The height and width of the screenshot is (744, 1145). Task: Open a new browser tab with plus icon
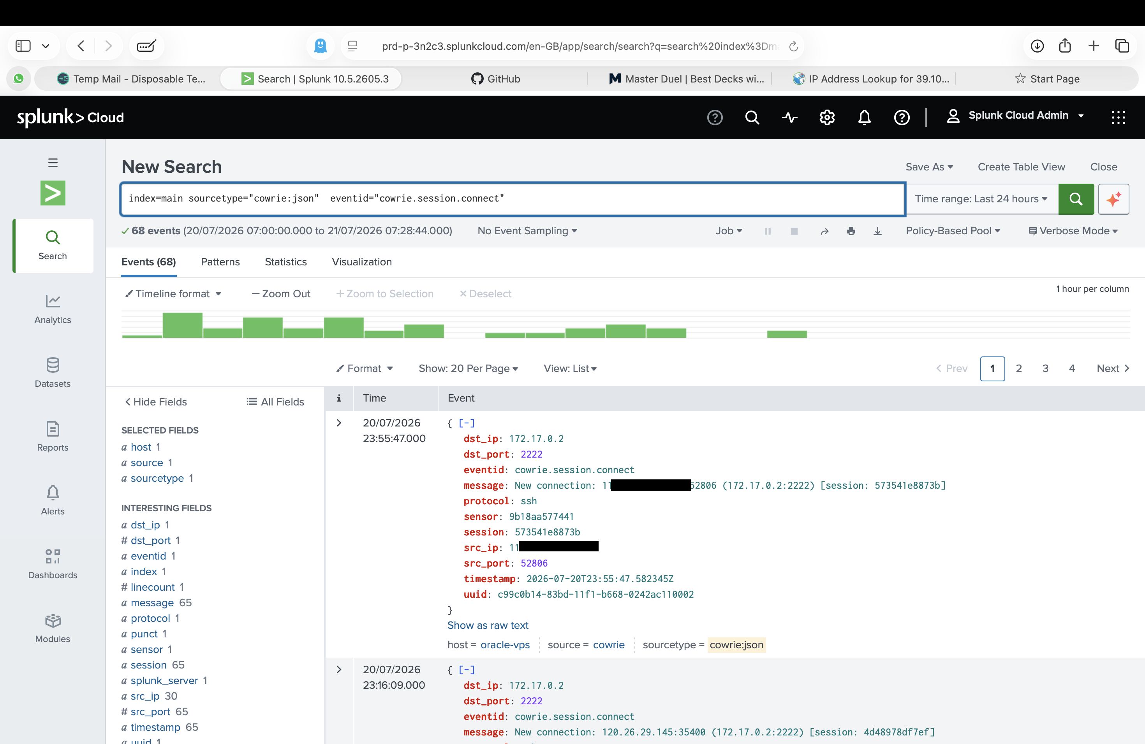tap(1094, 46)
